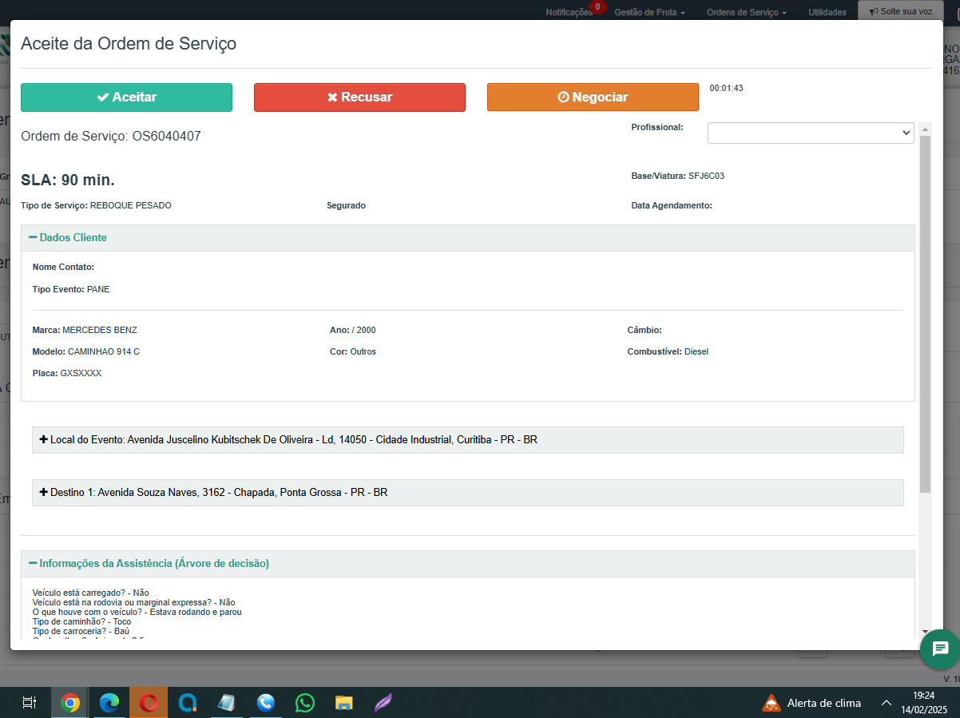The height and width of the screenshot is (718, 960).
Task: Expand the Local do Evento row
Action: [x=467, y=440]
